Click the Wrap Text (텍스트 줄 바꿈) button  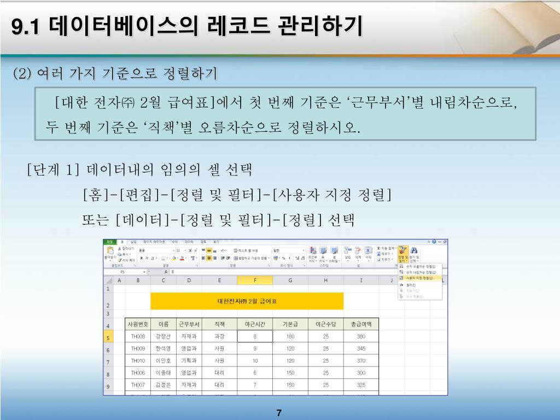pos(246,250)
